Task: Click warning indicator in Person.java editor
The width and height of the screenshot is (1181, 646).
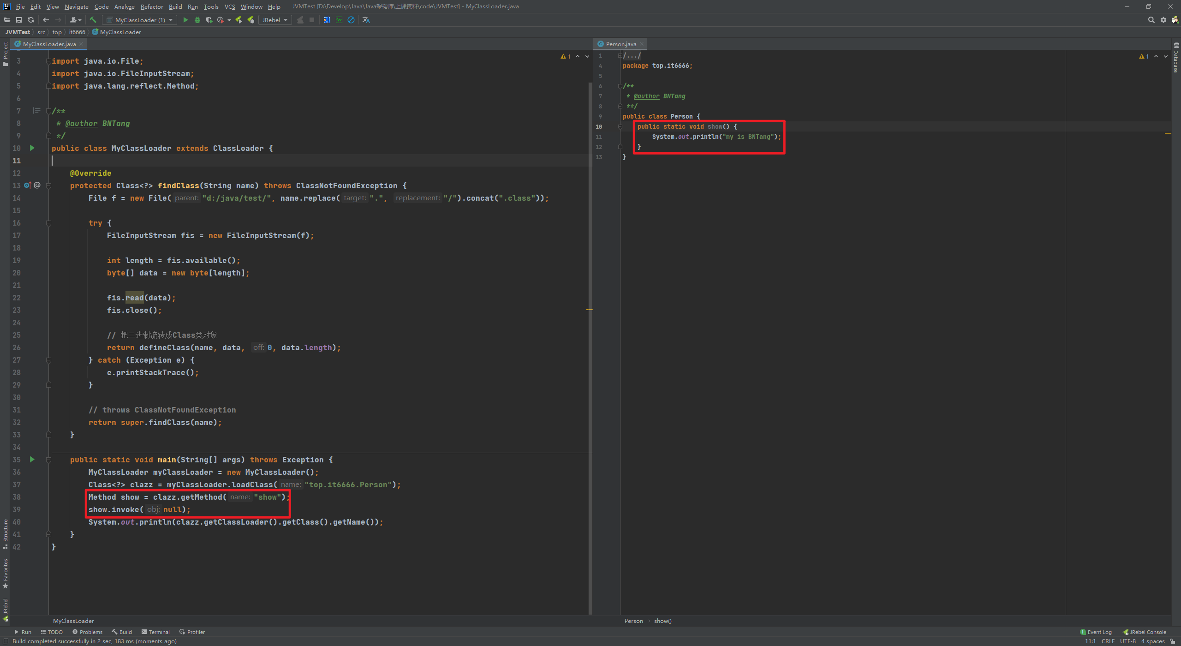Action: point(1144,56)
